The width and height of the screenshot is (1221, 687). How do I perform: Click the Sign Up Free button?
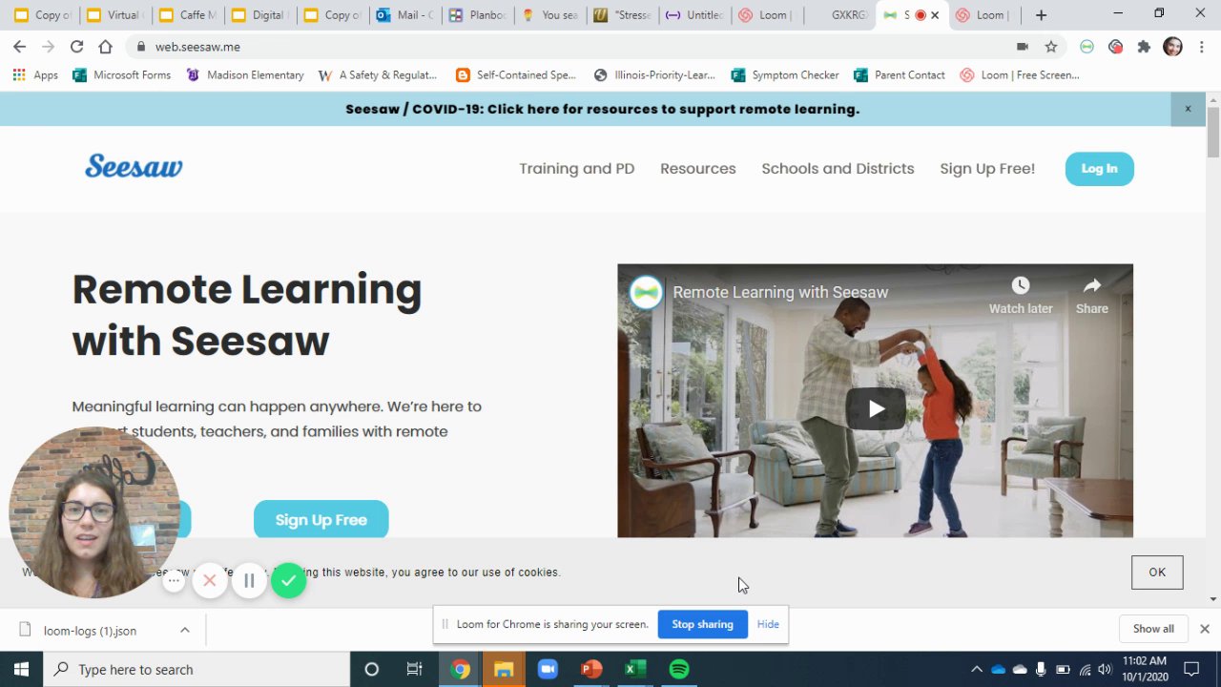tap(321, 519)
